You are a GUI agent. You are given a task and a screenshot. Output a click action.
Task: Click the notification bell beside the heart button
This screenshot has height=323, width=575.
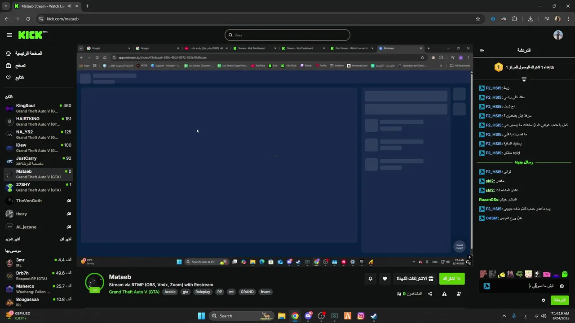[x=370, y=279]
